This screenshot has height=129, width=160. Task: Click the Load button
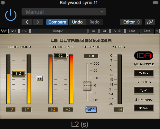[132, 31]
